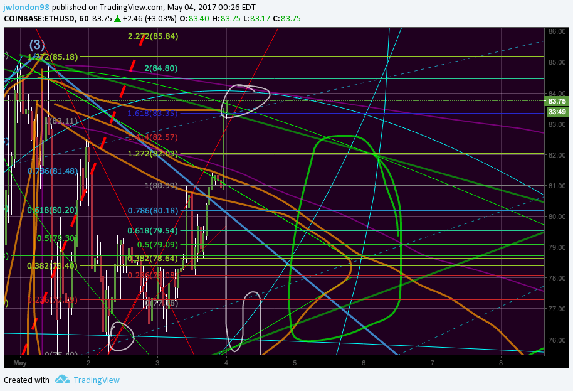Click the 0.5(79.09) Fibonacci label
The image size is (573, 391).
[x=157, y=244]
